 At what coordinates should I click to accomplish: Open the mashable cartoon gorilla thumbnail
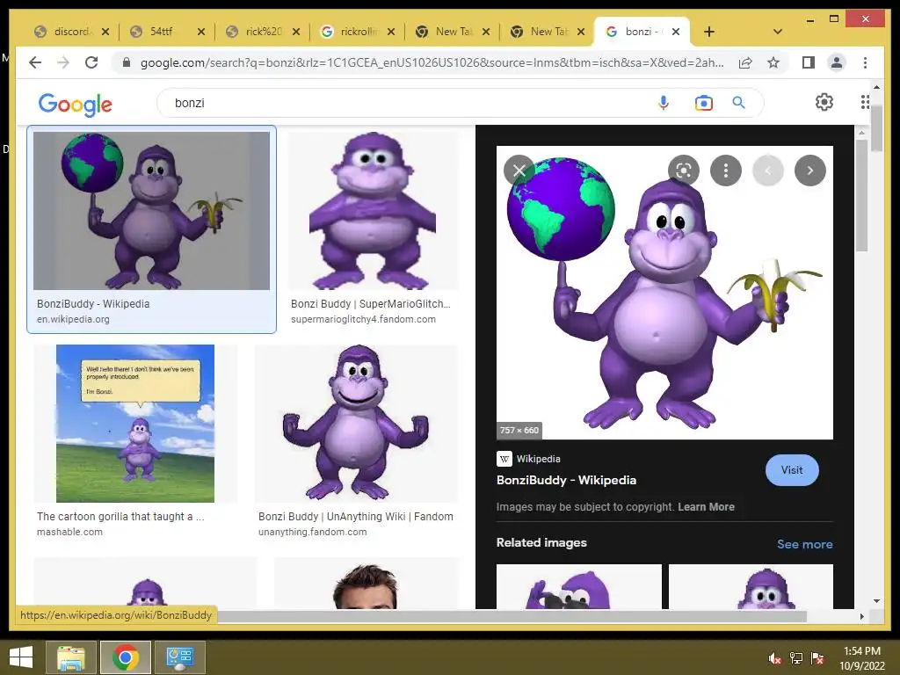135,424
